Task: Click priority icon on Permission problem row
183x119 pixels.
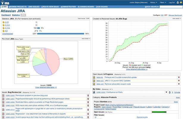Action: click(88, 95)
